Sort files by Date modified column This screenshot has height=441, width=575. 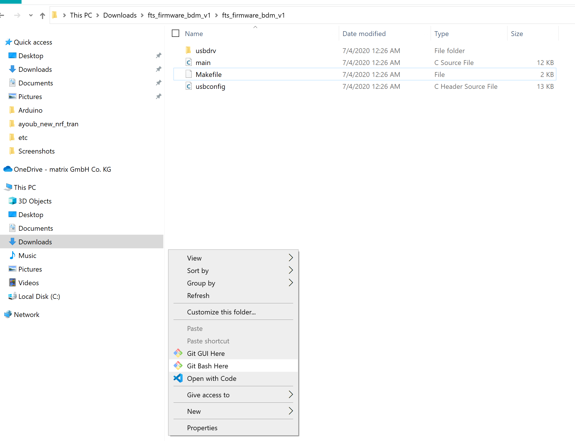point(364,34)
